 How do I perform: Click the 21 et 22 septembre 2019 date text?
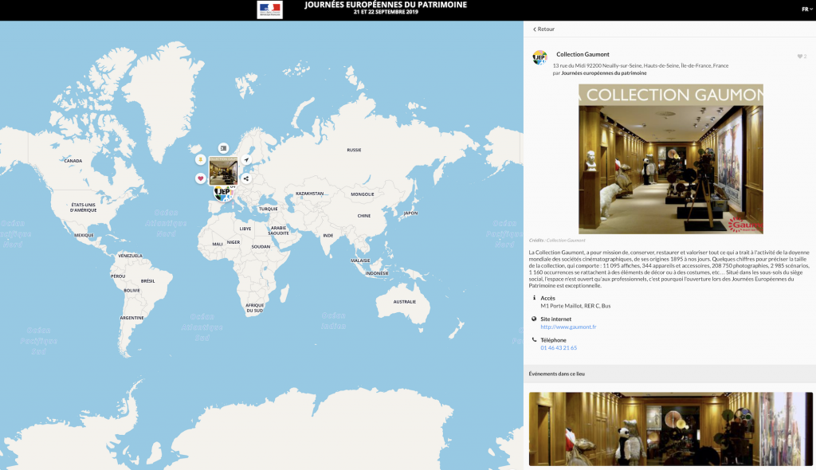pyautogui.click(x=386, y=12)
